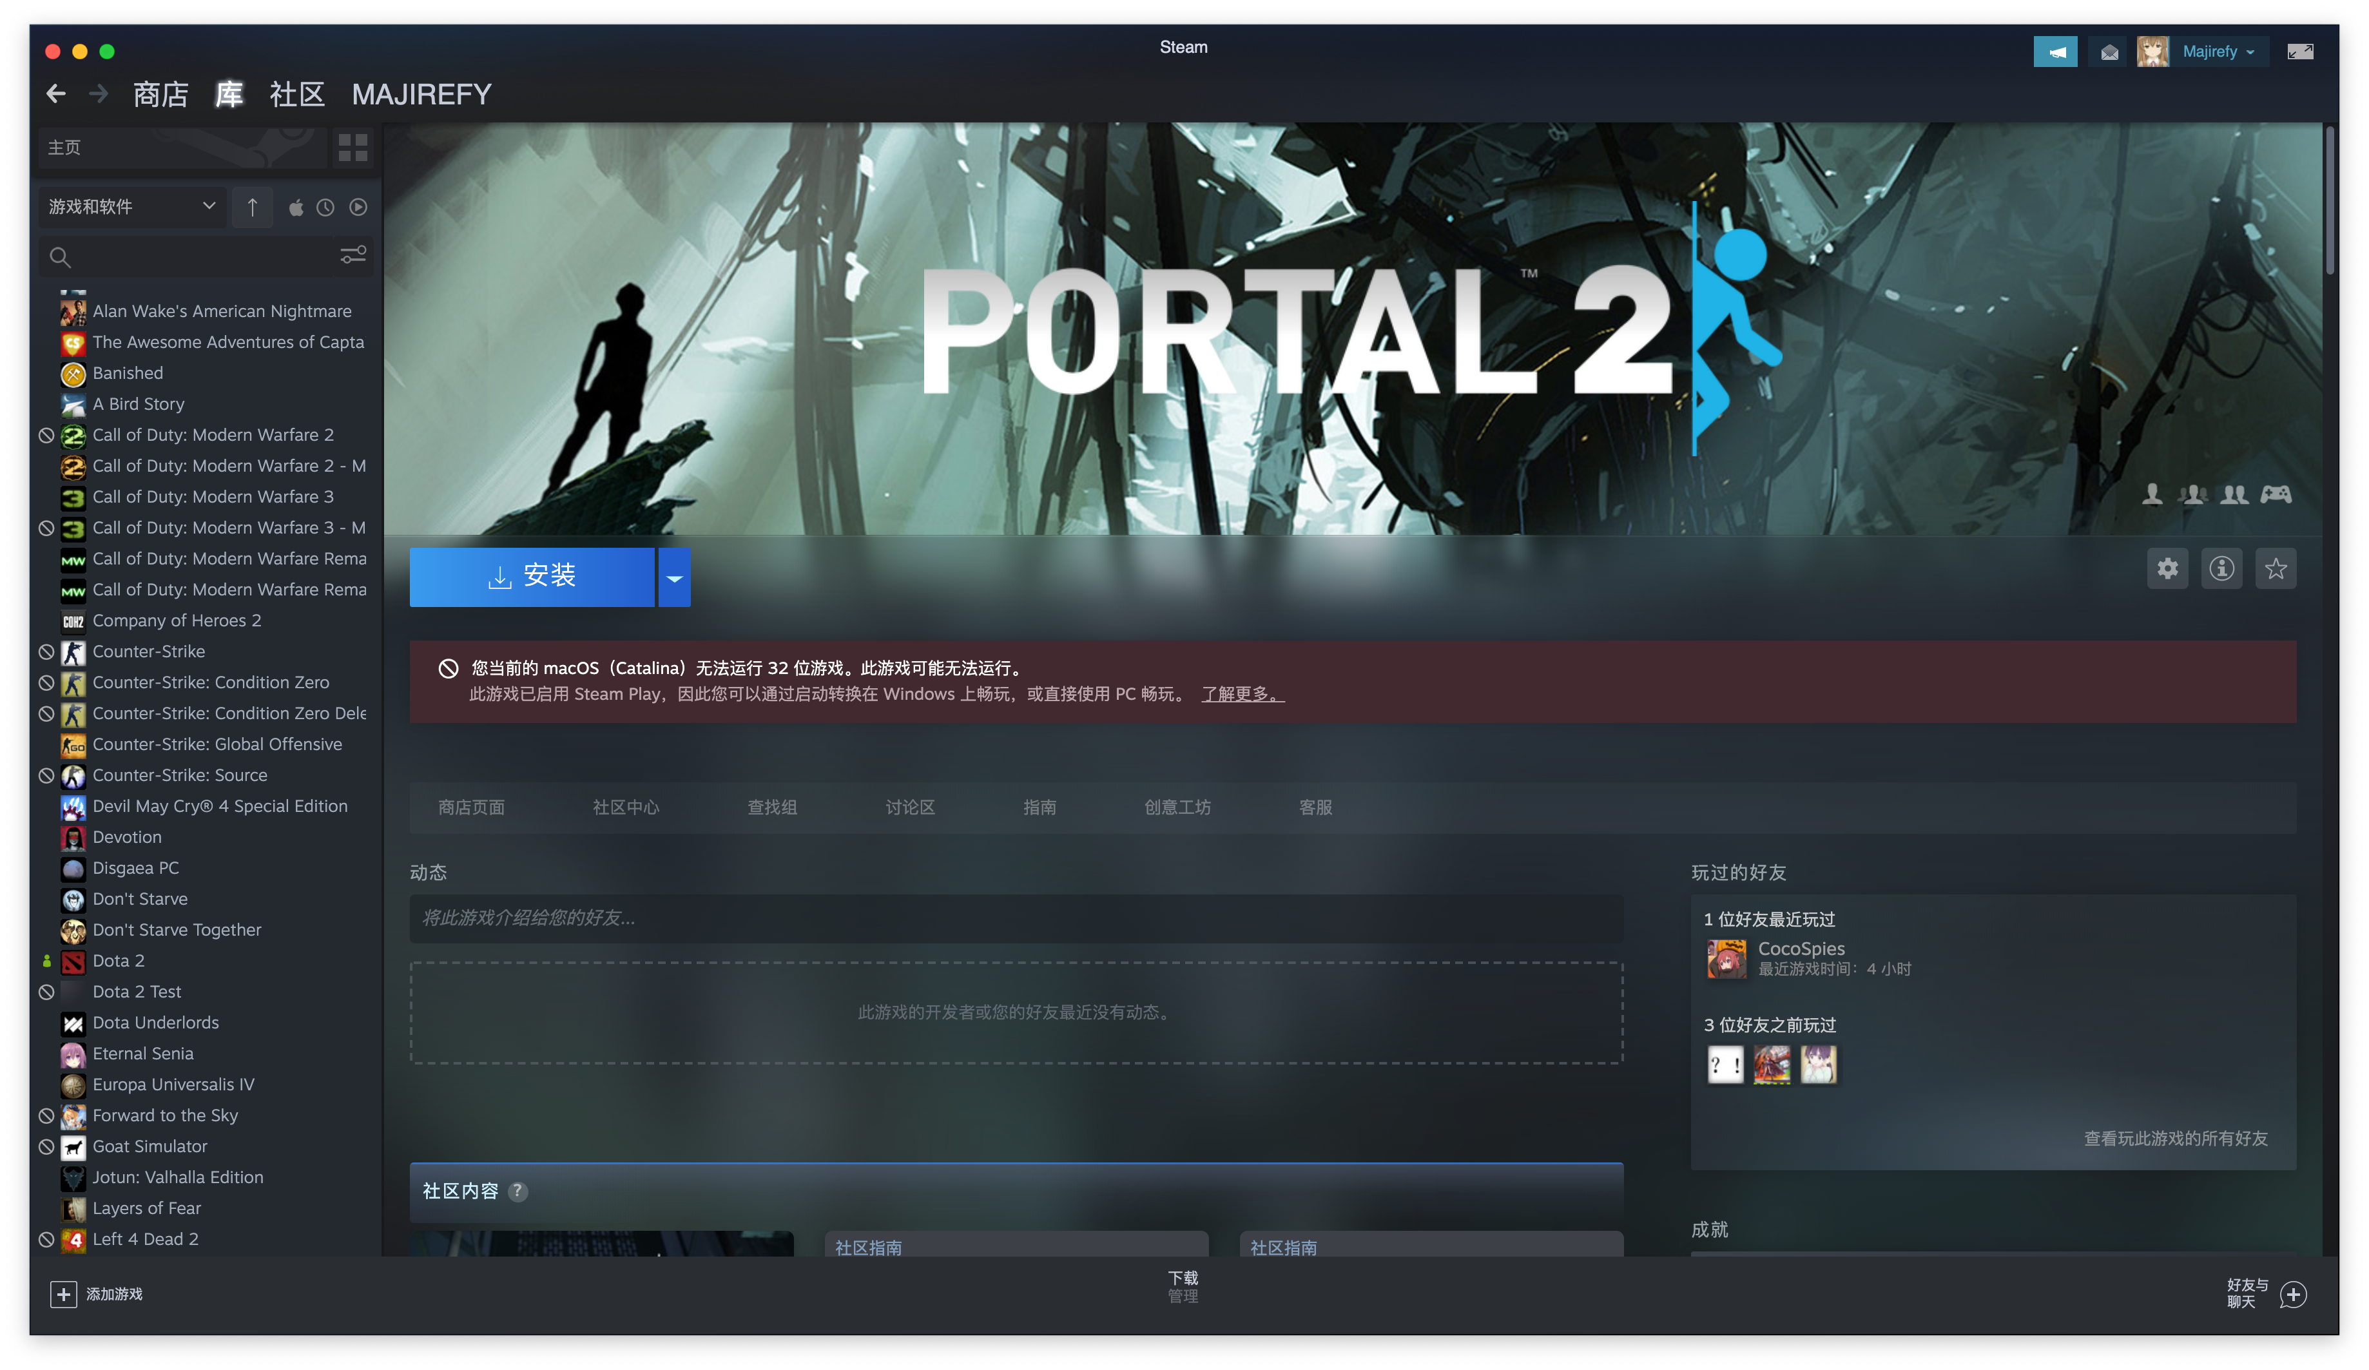This screenshot has width=2369, height=1370.
Task: Click the 了解更多 link
Action: (x=1242, y=694)
